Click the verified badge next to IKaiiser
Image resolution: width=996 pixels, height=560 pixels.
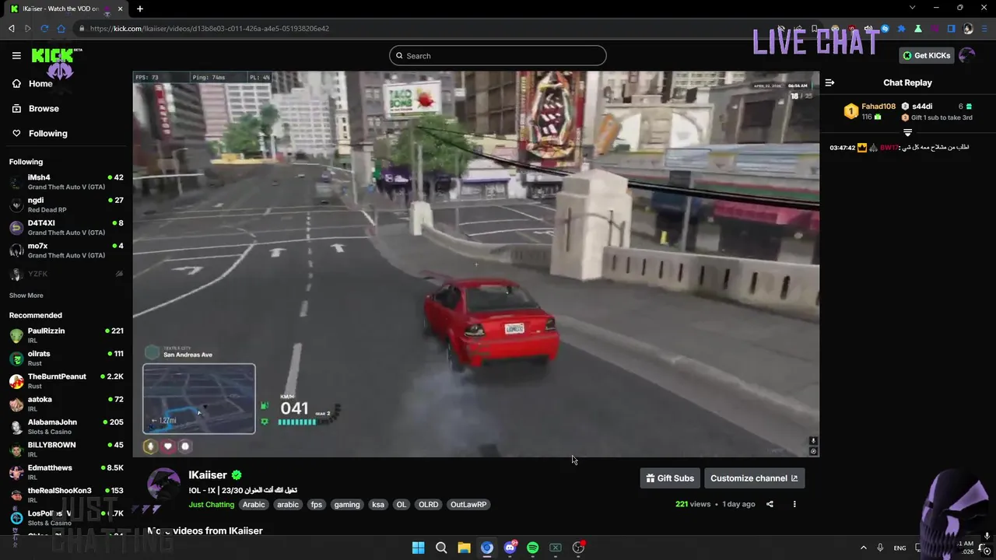(237, 474)
